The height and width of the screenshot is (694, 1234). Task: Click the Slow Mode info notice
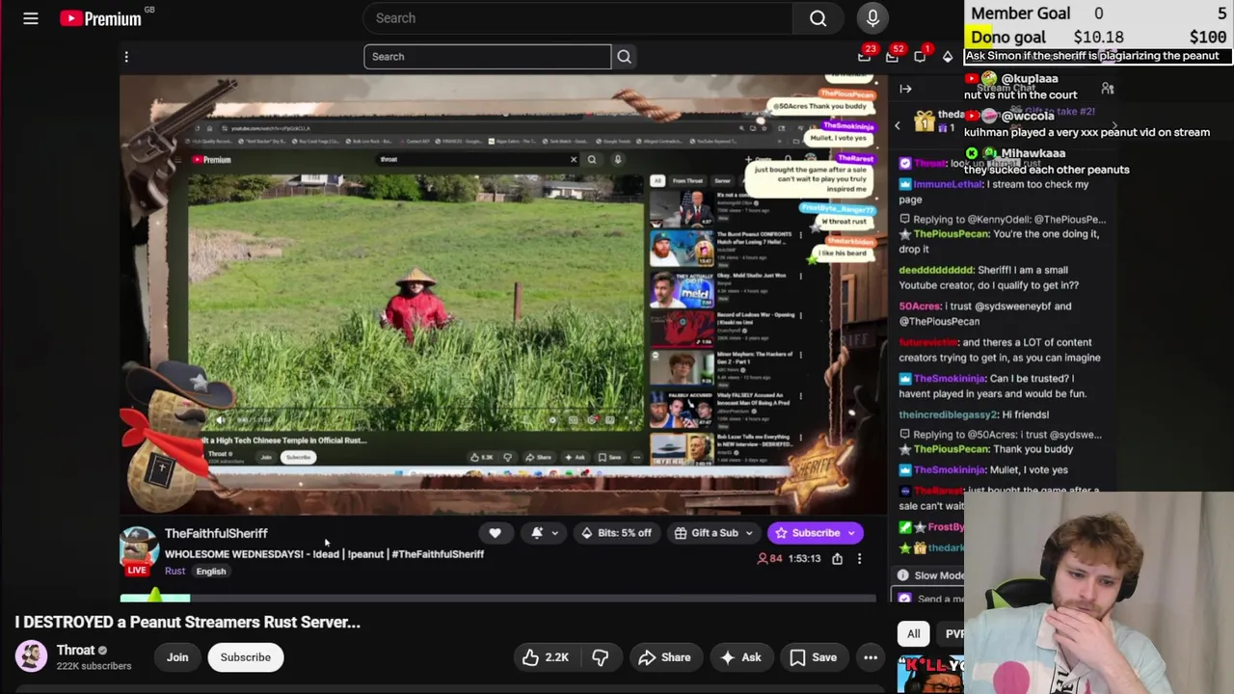930,575
